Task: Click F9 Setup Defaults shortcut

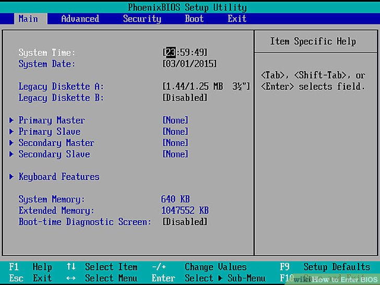Action: click(325, 267)
